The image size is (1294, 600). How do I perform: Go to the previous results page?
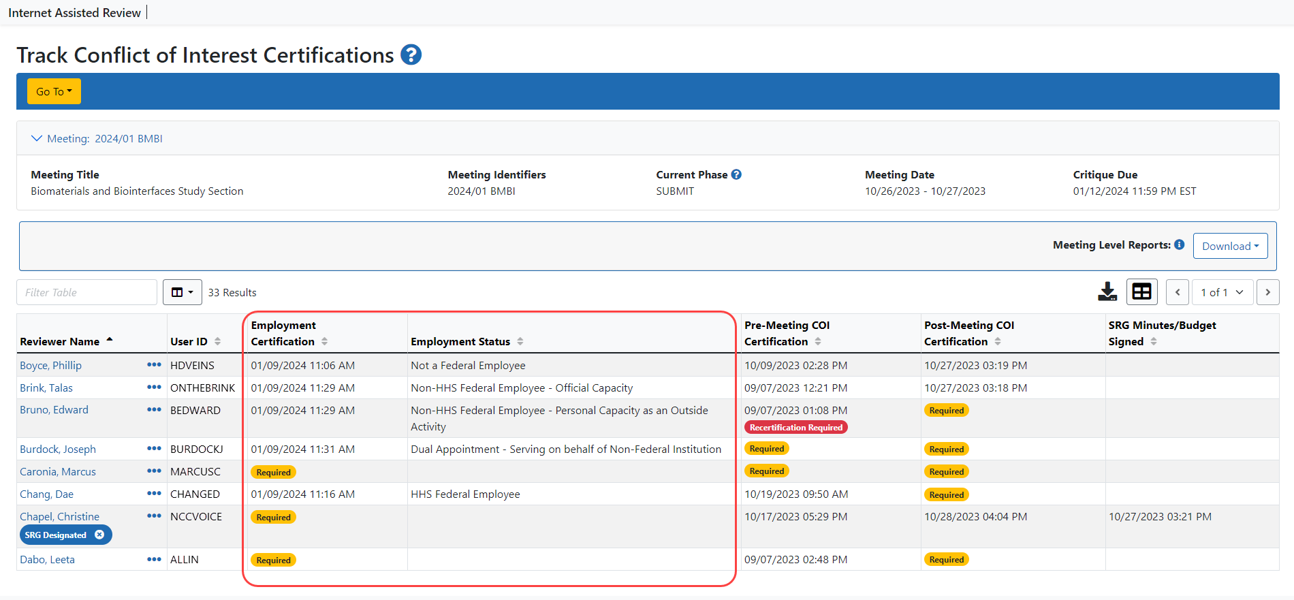tap(1178, 292)
